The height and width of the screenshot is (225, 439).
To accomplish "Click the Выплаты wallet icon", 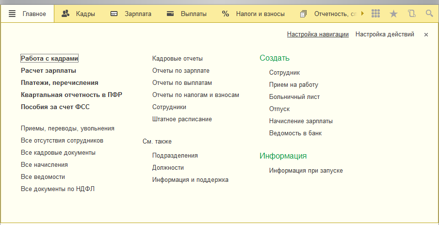I will [170, 14].
